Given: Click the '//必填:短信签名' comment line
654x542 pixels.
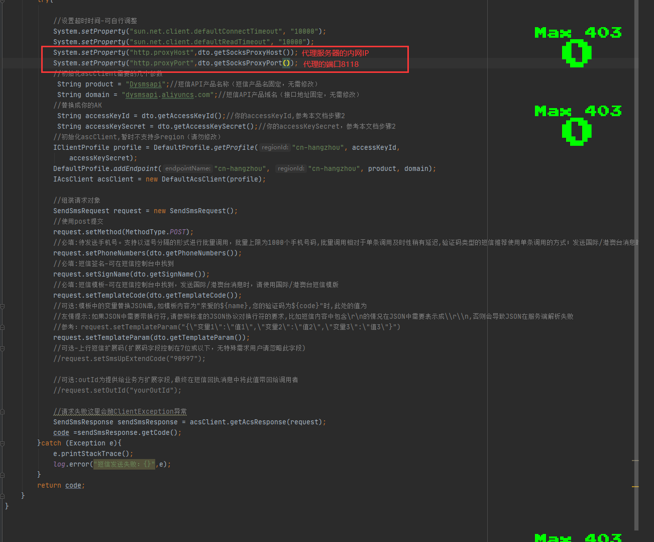Looking at the screenshot, I should click(x=114, y=263).
